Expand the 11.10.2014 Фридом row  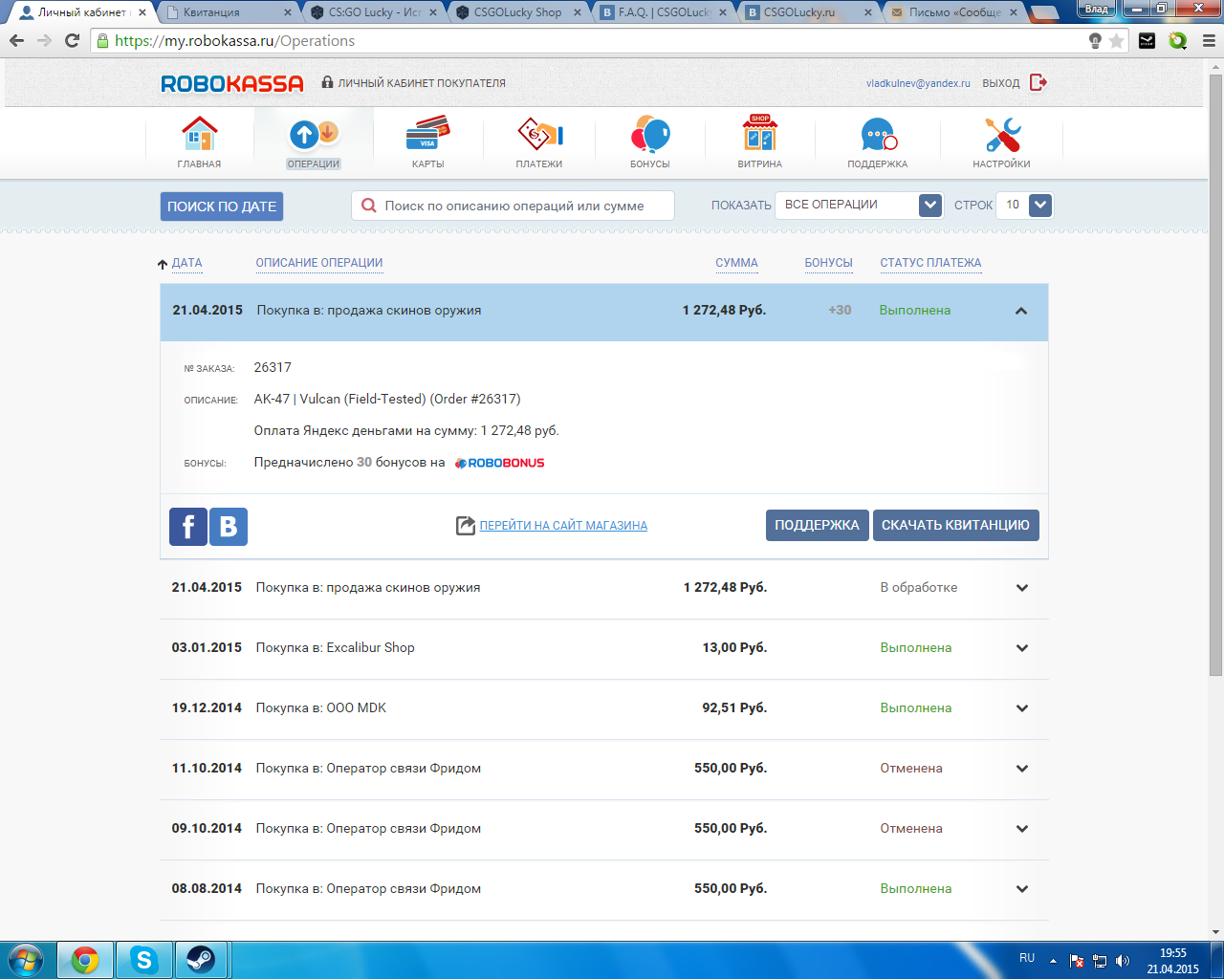tap(1022, 769)
